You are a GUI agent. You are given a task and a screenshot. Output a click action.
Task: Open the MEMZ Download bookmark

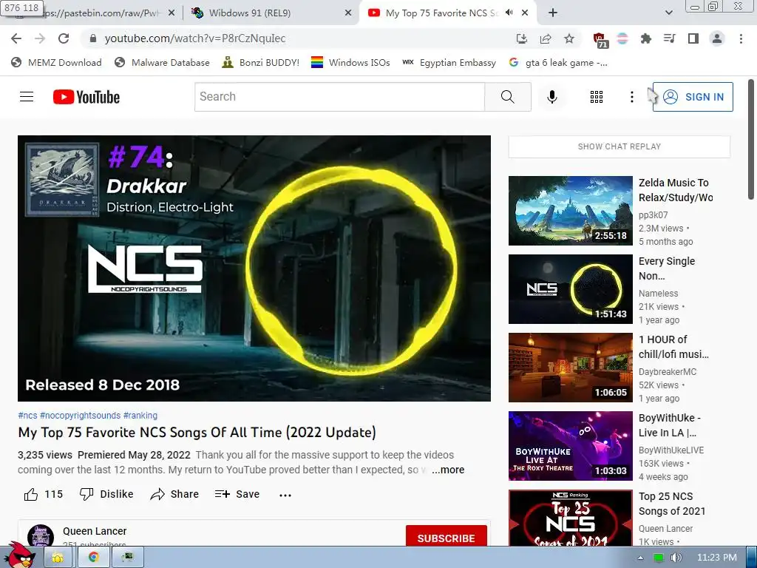56,62
